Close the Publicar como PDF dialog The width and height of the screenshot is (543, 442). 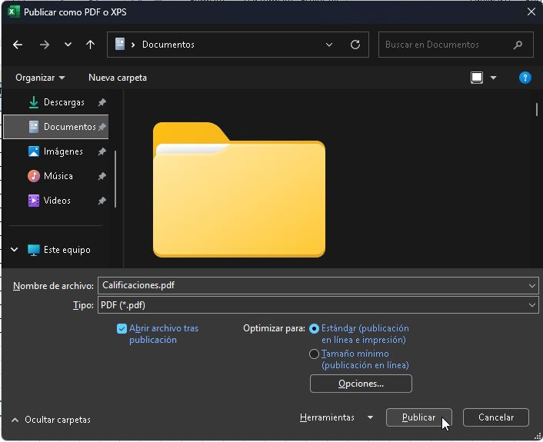click(x=531, y=12)
